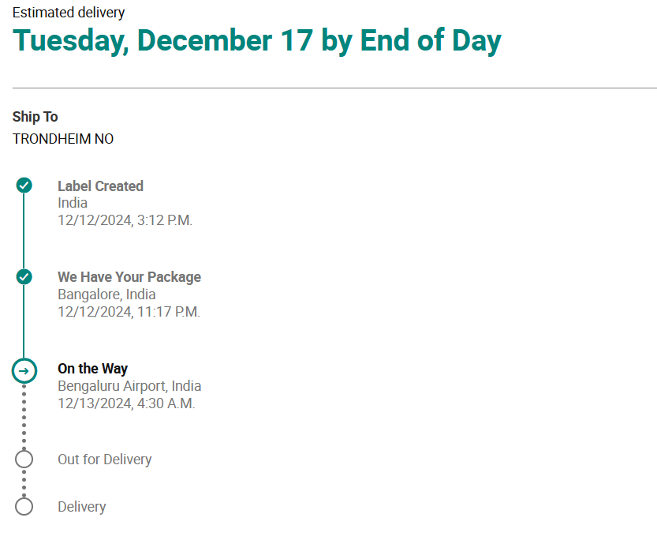Click the We Have Your Package checkmark
This screenshot has width=657, height=544.
[x=24, y=277]
